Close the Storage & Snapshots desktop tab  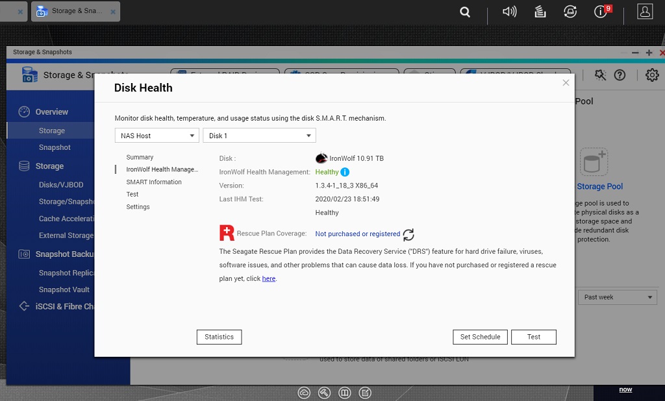point(113,12)
